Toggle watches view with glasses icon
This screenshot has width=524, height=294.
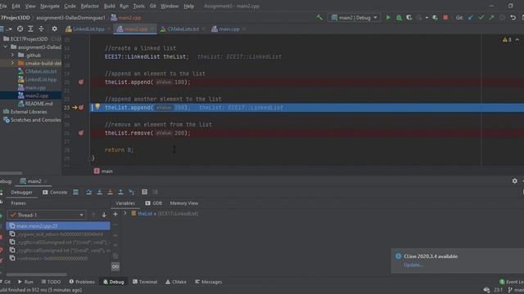115,267
